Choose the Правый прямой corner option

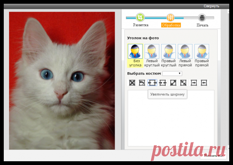click(202, 56)
